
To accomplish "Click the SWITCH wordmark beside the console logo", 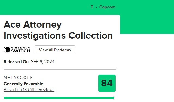I will point(20,51).
